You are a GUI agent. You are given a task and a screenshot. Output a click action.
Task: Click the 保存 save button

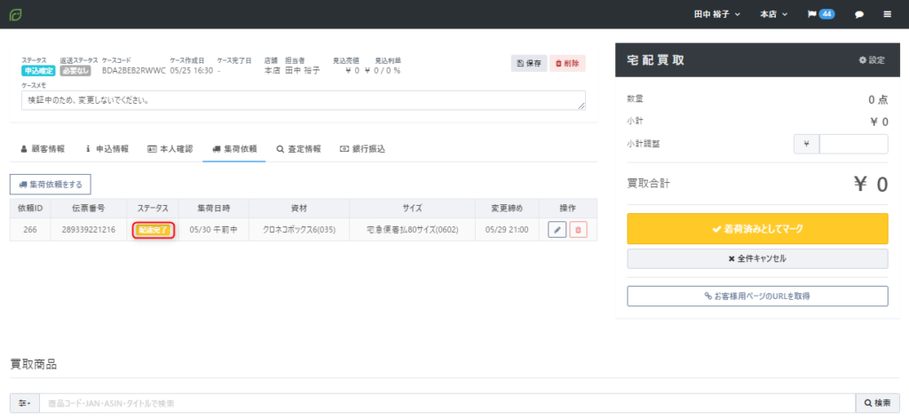[x=529, y=63]
